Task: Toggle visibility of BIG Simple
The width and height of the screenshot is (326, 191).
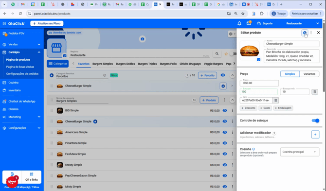Action: click(x=225, y=110)
